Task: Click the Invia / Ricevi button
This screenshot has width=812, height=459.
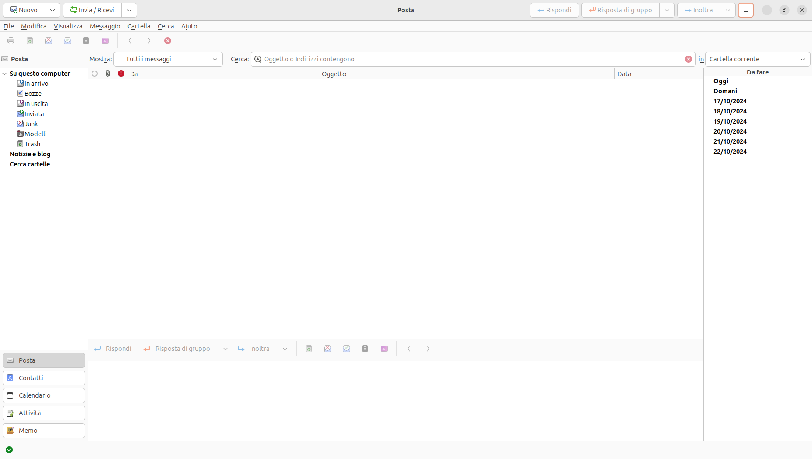Action: (92, 10)
